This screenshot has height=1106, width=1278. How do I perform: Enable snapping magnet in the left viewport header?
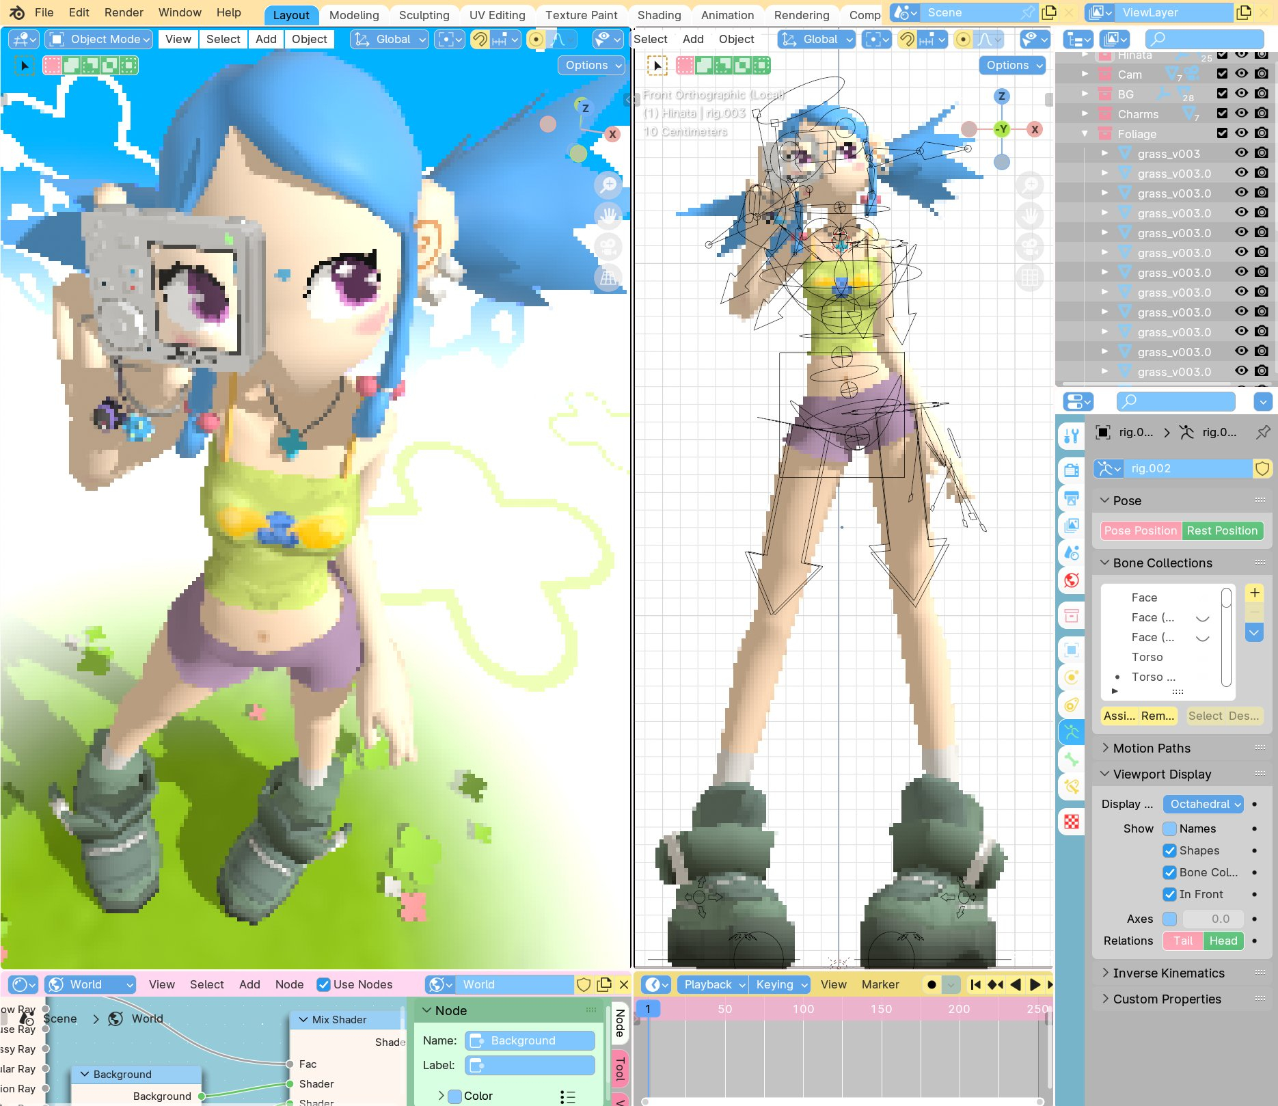pos(480,40)
